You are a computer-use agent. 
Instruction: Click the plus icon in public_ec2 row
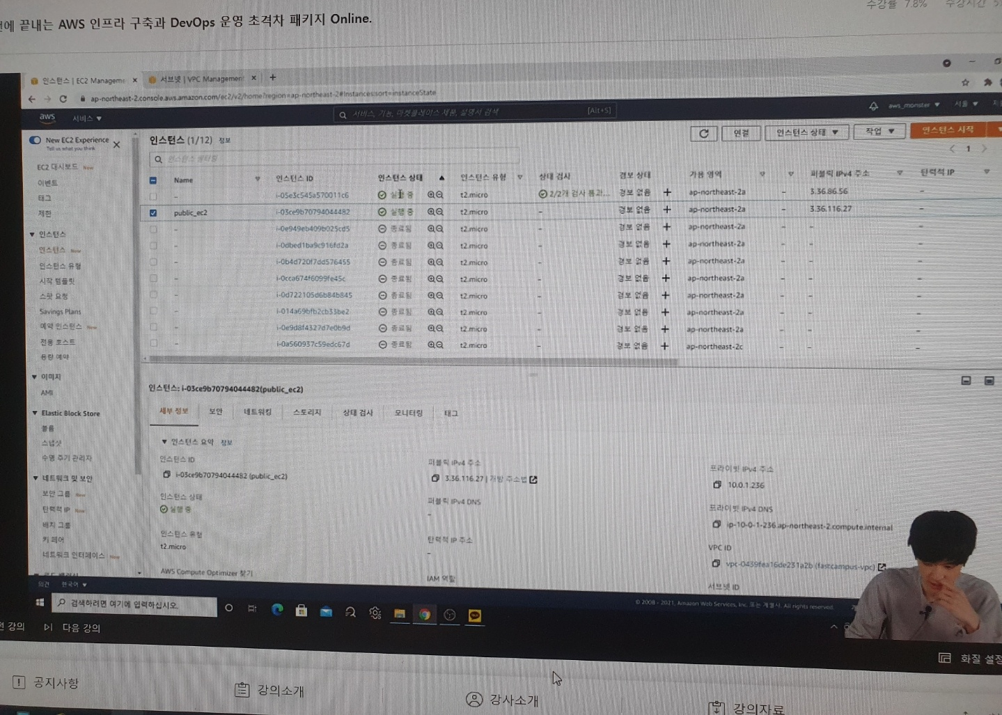(x=667, y=209)
